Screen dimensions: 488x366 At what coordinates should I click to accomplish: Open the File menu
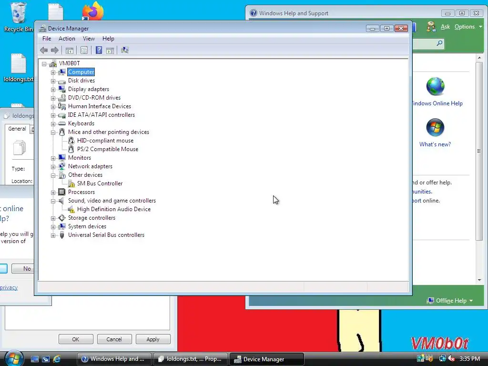(x=47, y=39)
